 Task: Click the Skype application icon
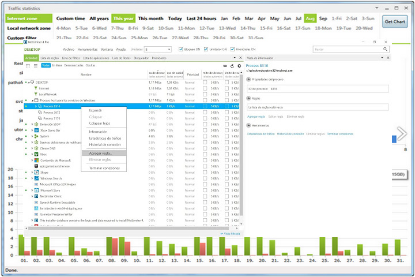tap(36, 173)
